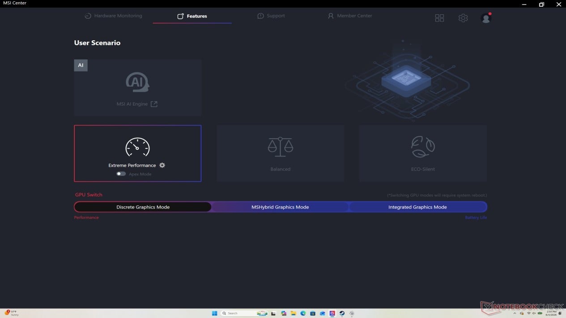The width and height of the screenshot is (566, 318).
Task: Click the 'User Scenario' heading
Action: 97,43
